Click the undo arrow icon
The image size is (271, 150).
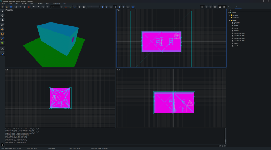point(34,7)
